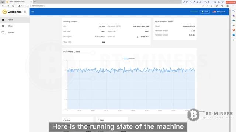Click the Not secure warning icon
This screenshot has height=132, width=236.
(20, 6)
